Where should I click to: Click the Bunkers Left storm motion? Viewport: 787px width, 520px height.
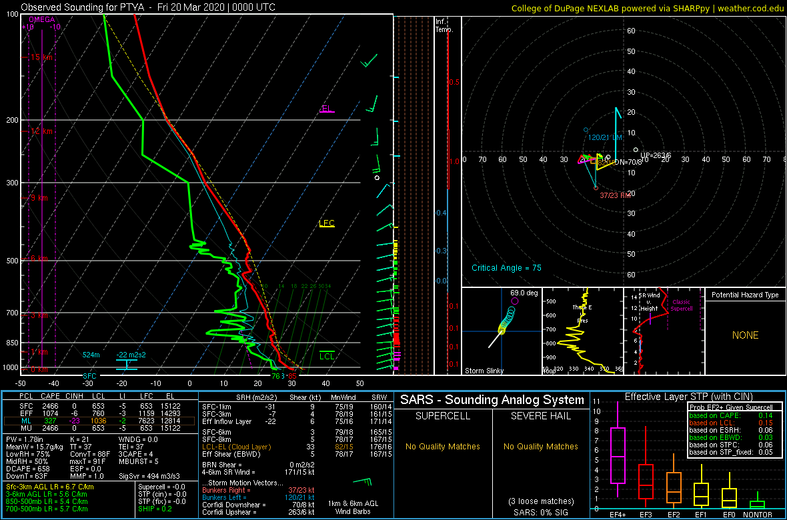[x=260, y=497]
